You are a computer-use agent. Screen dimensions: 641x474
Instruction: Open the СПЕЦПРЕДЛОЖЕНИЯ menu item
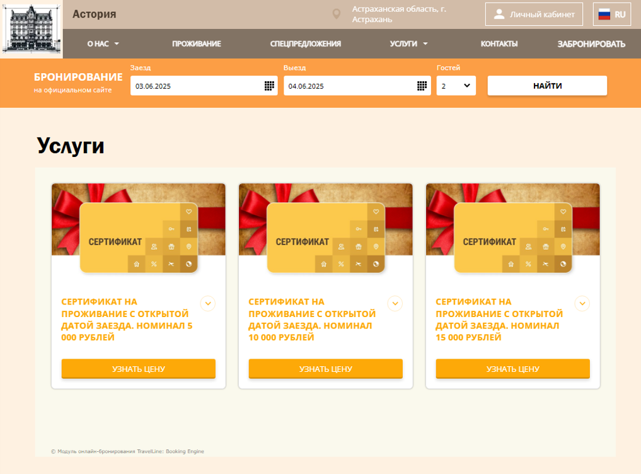pyautogui.click(x=306, y=43)
